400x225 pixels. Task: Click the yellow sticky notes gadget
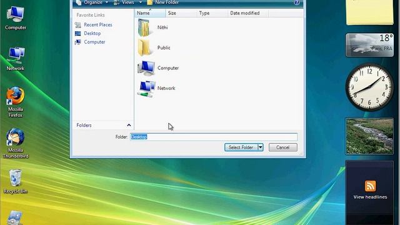pyautogui.click(x=369, y=12)
